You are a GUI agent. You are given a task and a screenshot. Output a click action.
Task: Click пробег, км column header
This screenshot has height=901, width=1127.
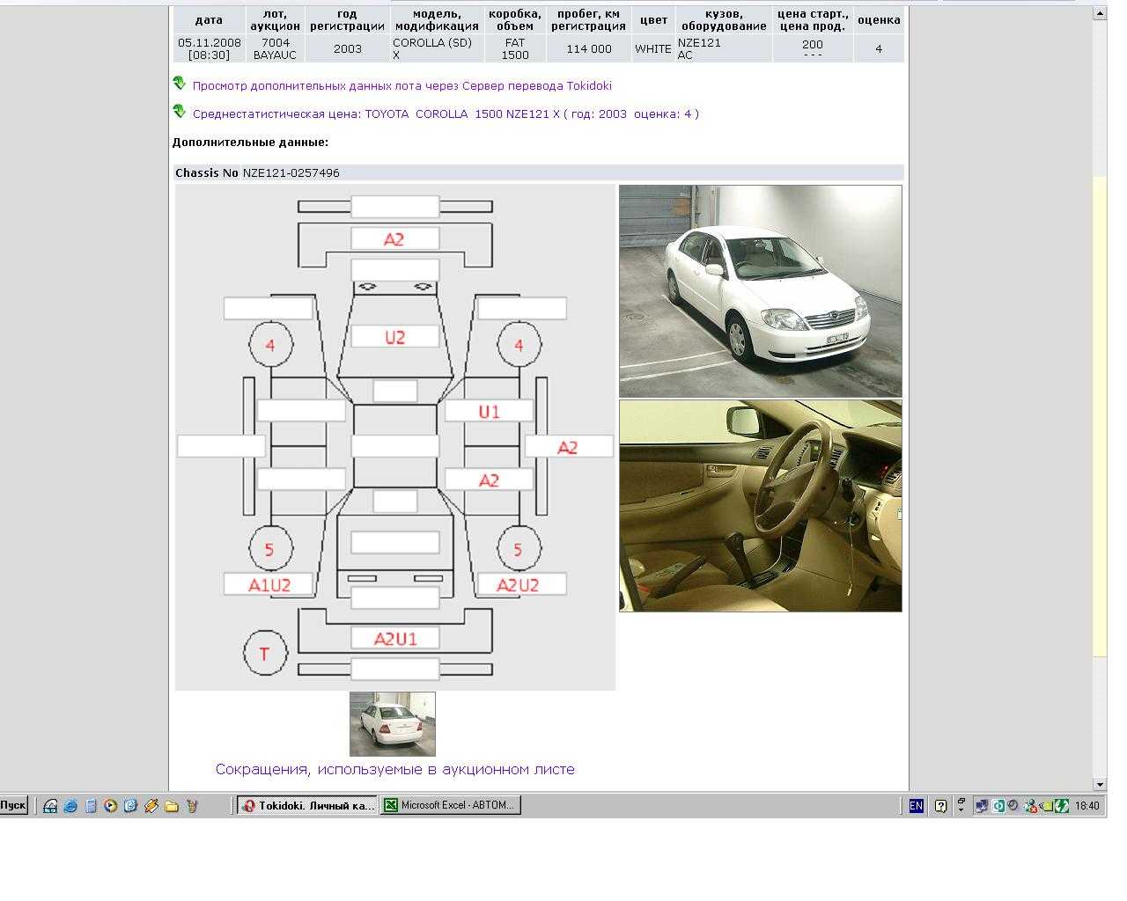click(589, 20)
